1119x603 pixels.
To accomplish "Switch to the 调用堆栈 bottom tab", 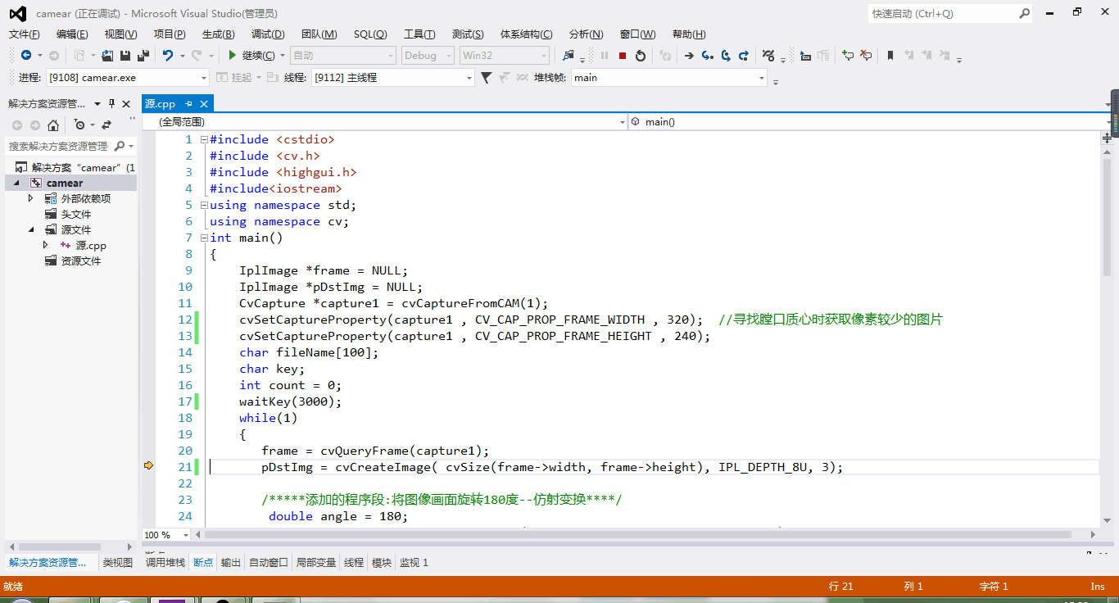I will pos(165,563).
